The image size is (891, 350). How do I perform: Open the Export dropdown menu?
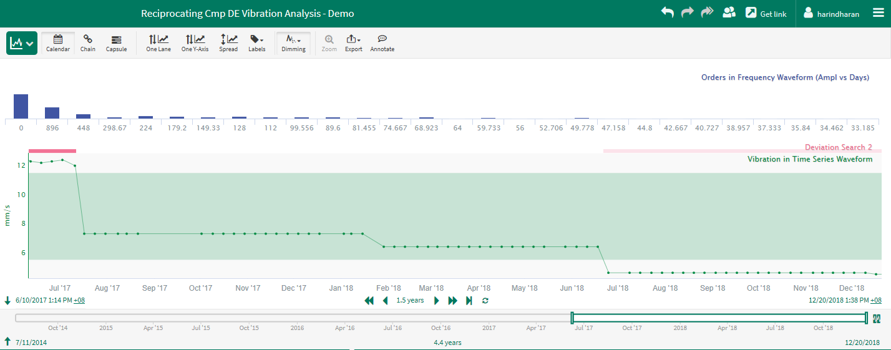point(353,42)
